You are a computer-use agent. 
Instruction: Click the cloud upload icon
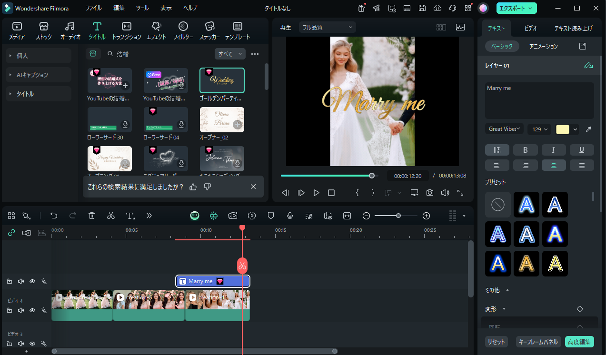tap(438, 8)
